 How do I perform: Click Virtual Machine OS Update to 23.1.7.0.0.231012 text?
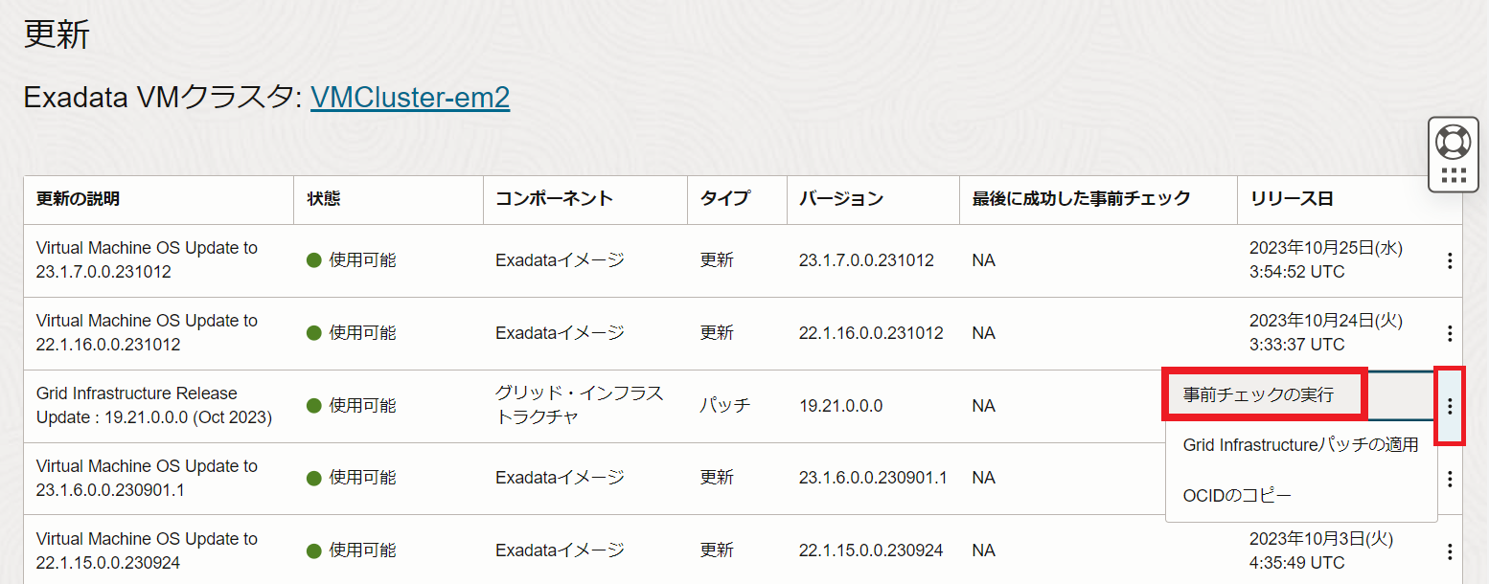pos(147,259)
